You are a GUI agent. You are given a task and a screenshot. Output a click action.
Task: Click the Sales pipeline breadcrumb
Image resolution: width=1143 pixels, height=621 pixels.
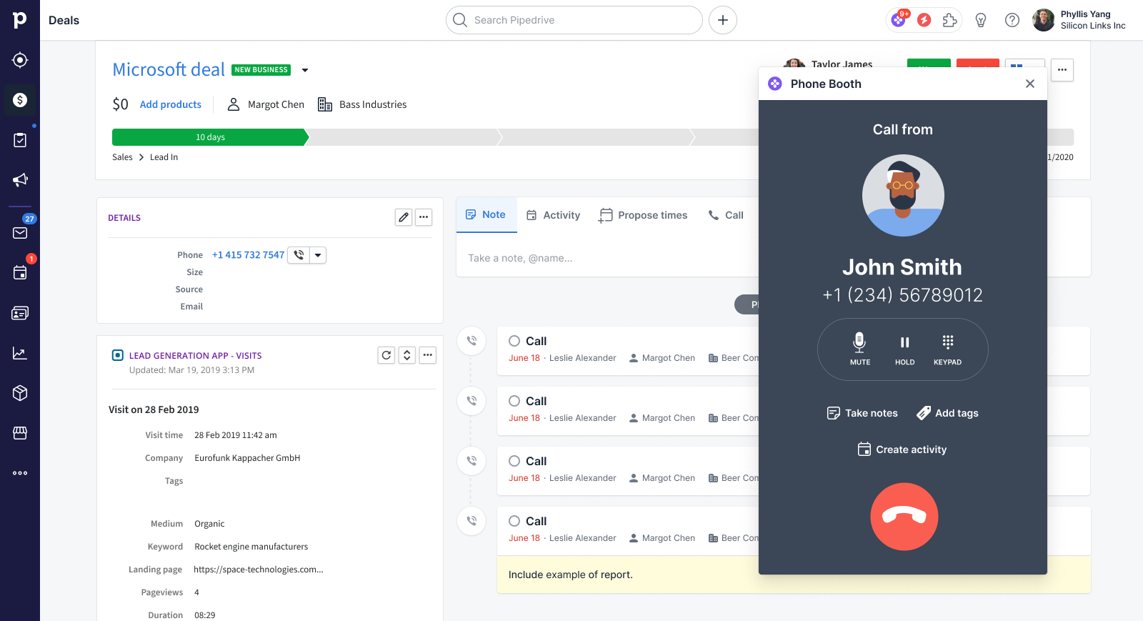tap(122, 157)
